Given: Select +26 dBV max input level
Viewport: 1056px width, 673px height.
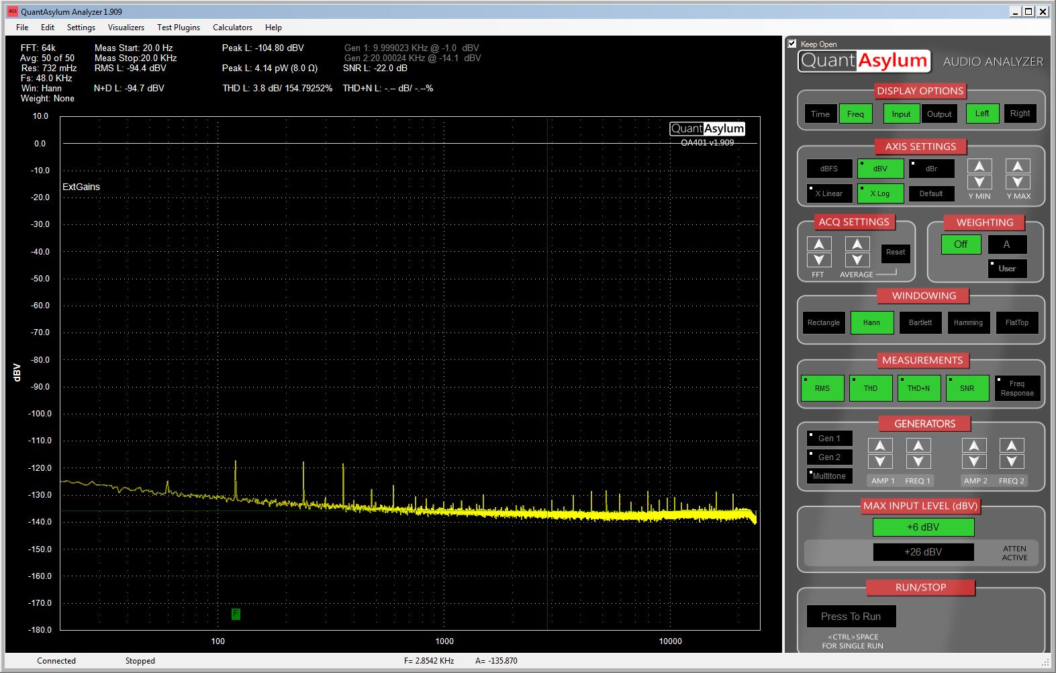Looking at the screenshot, I should coord(923,552).
